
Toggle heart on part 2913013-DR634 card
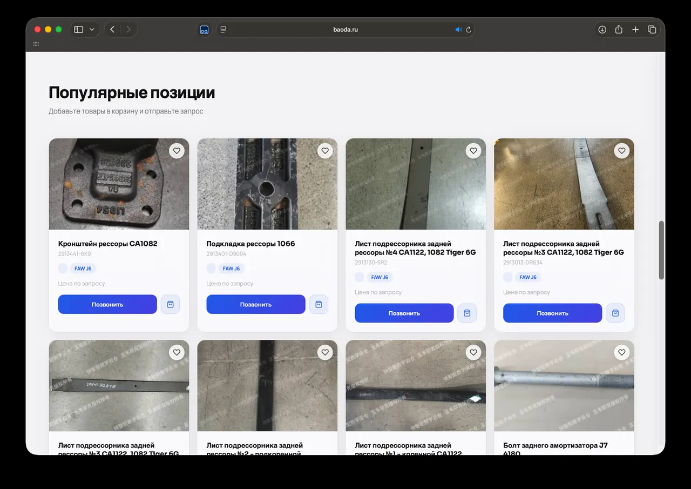coord(622,151)
